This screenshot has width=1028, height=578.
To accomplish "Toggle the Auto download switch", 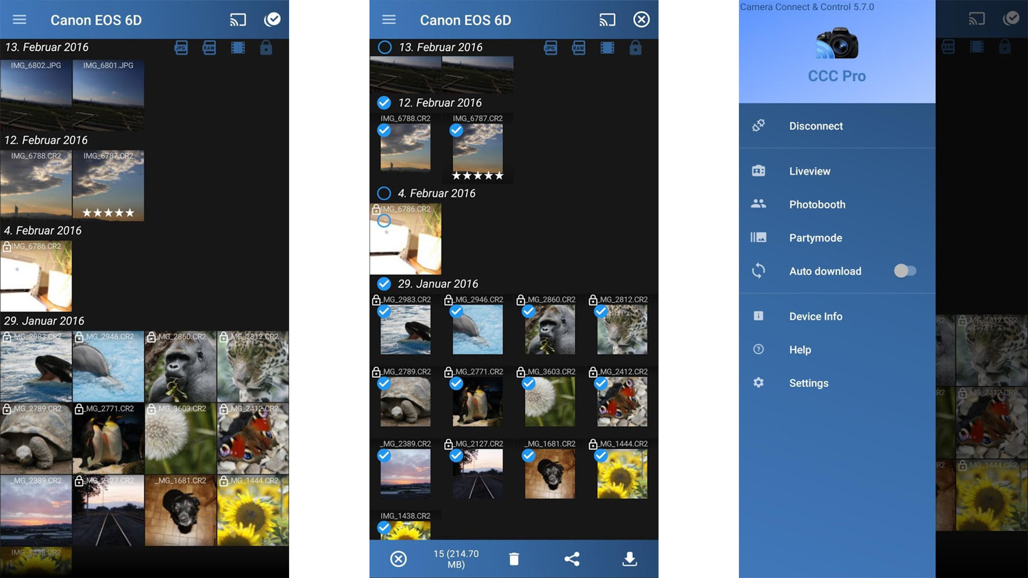I will pyautogui.click(x=905, y=271).
